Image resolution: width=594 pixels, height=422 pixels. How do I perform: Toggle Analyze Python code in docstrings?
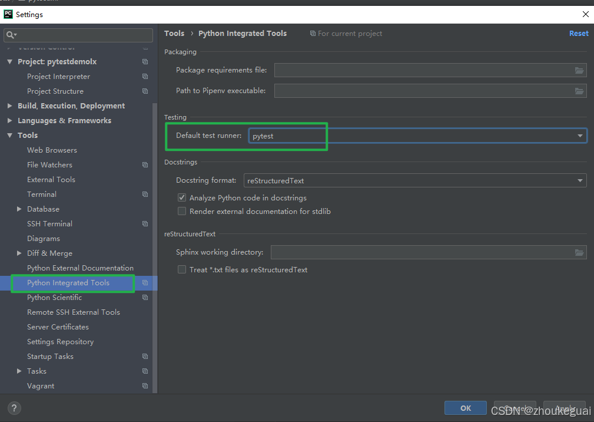pyautogui.click(x=182, y=197)
